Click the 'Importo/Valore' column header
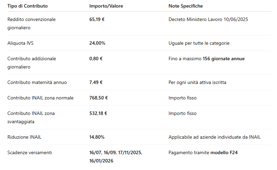This screenshot has width=277, height=170. [106, 6]
